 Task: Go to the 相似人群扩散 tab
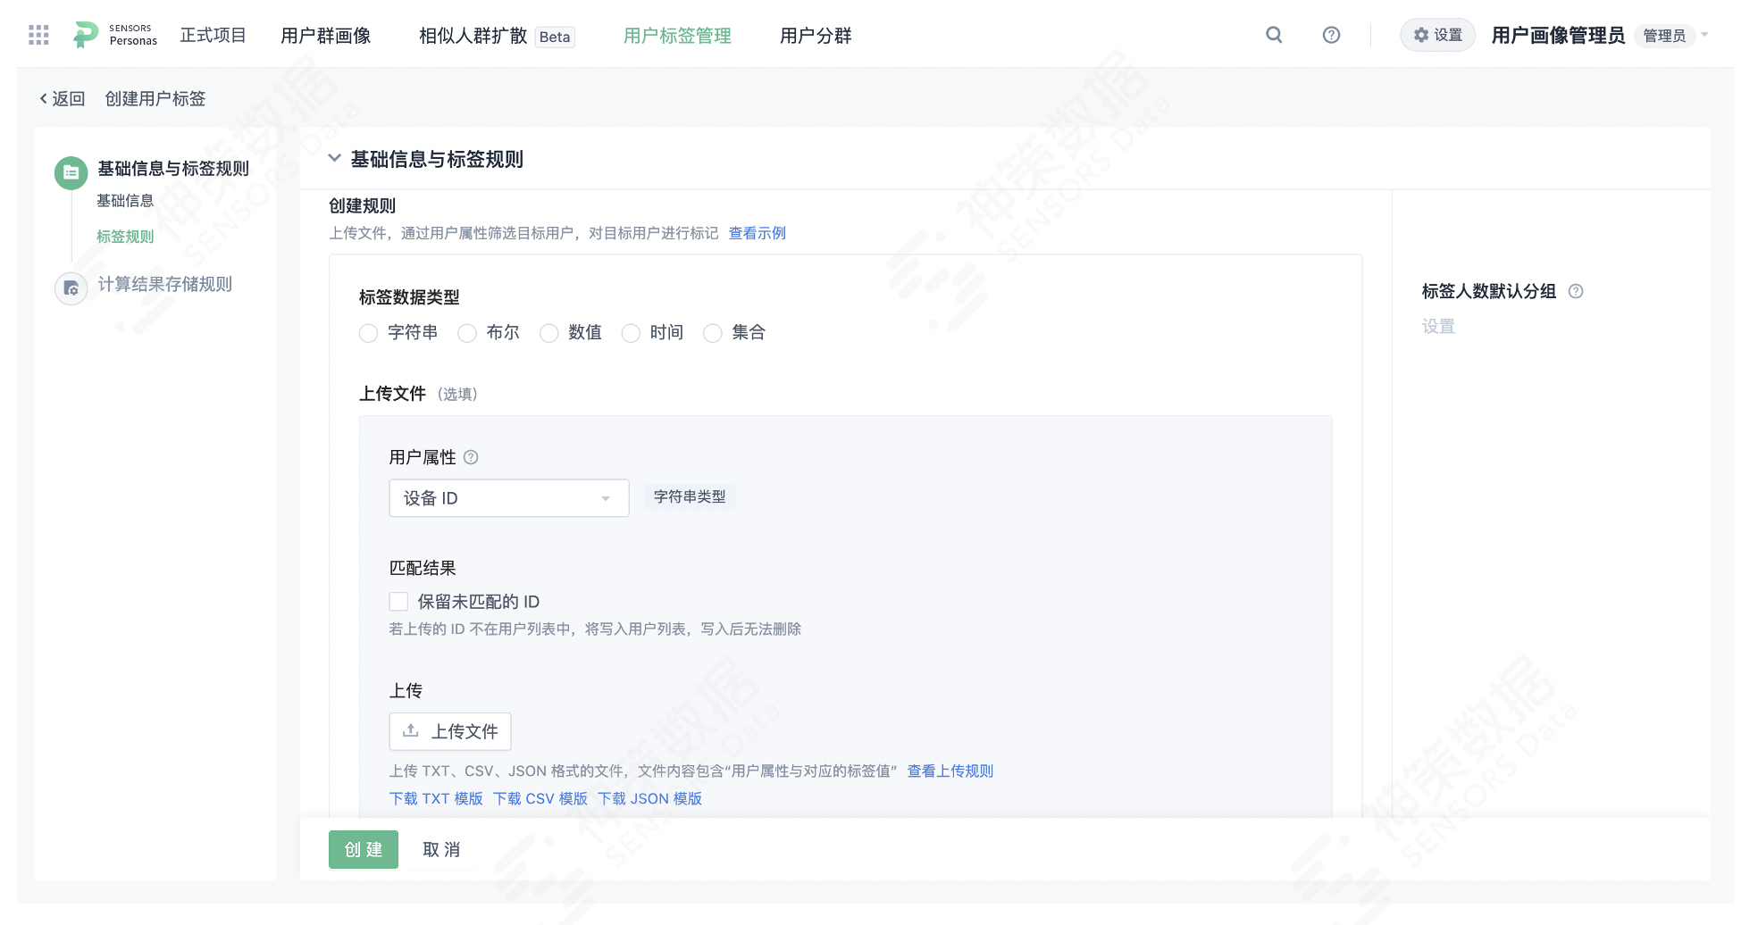pyautogui.click(x=473, y=35)
